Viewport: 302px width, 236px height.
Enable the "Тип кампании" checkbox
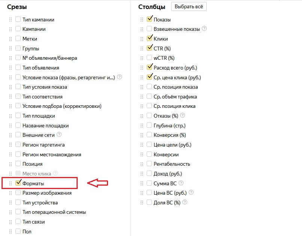18,19
